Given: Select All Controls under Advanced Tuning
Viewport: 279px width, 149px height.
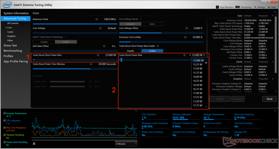Looking at the screenshot, I should (12, 23).
